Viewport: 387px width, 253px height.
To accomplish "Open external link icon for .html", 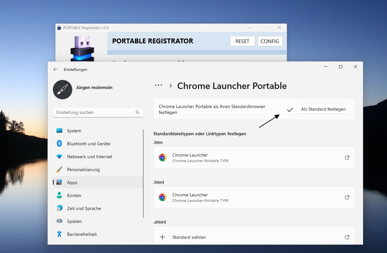I will [x=347, y=197].
